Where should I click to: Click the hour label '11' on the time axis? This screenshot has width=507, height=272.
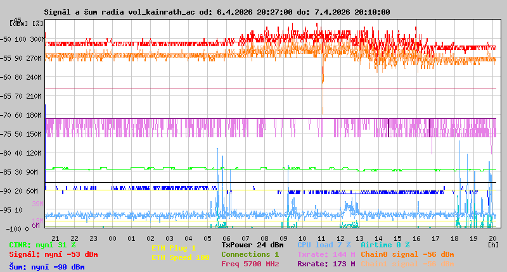click(x=321, y=238)
